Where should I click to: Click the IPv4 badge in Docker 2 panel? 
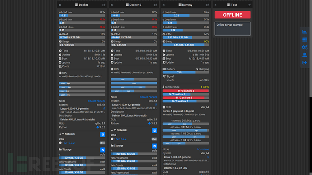pos(154,139)
